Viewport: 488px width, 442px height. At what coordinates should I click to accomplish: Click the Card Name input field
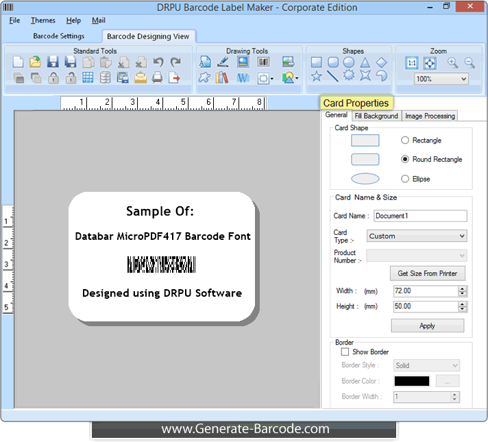pos(419,216)
